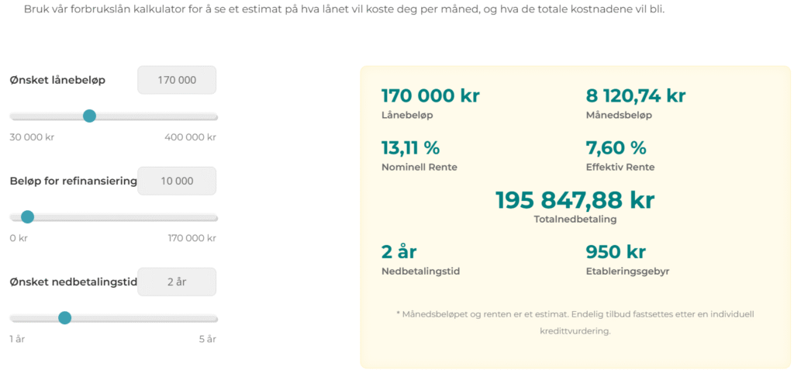
Task: Click the 13,11 % Nominell Rente value
Action: coord(411,148)
